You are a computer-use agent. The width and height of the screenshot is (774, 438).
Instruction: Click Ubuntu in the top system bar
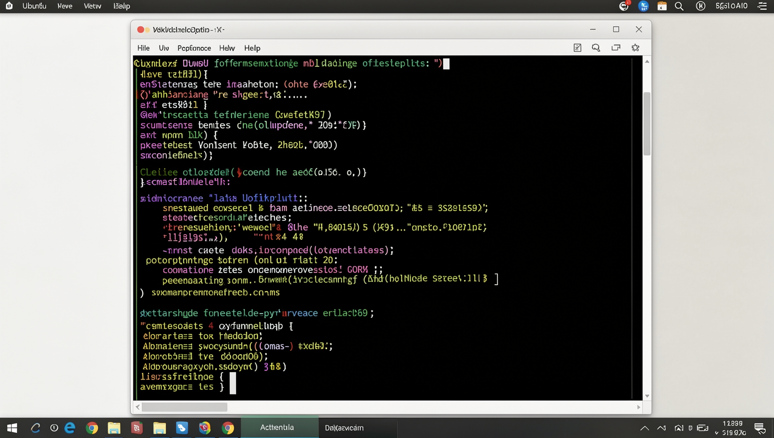click(x=34, y=6)
